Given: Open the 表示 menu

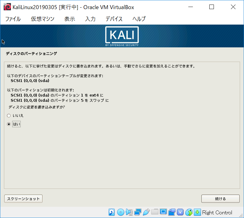Looking at the screenshot, I should coord(70,19).
